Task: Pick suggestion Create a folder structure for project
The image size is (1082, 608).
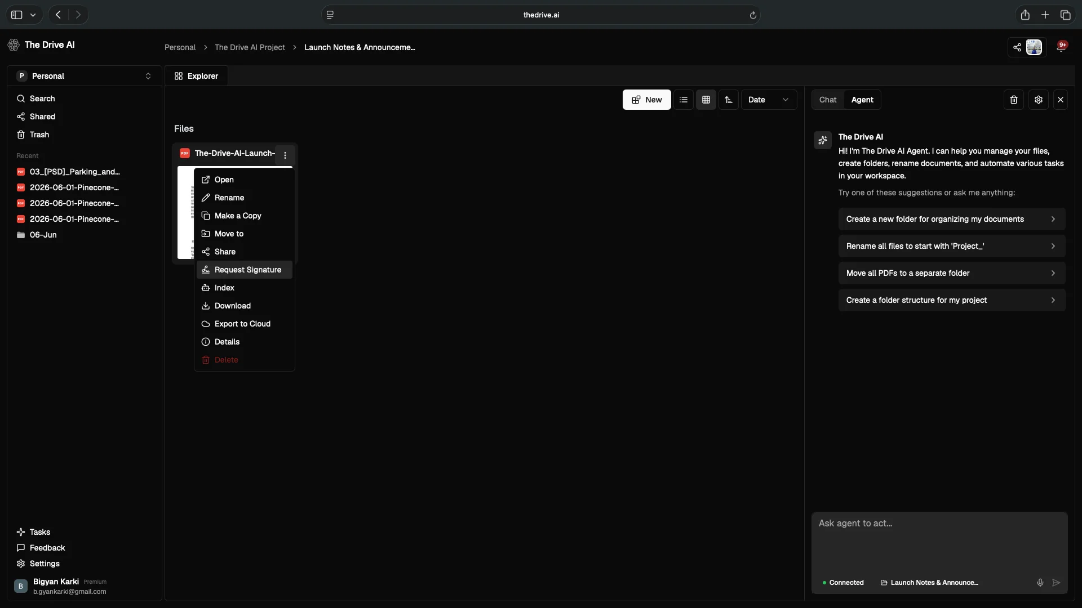Action: (952, 300)
